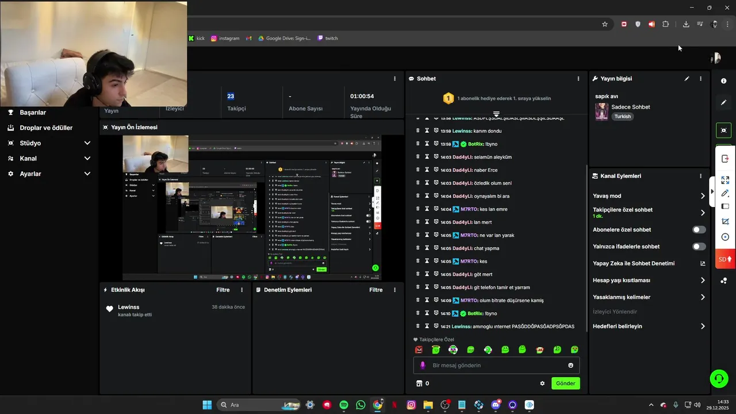Open Denetim Eylemleri panel three-dot menu
The height and width of the screenshot is (414, 736).
tap(394, 290)
